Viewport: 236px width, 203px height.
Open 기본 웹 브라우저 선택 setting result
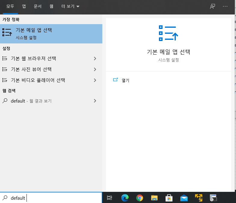[x=51, y=59]
